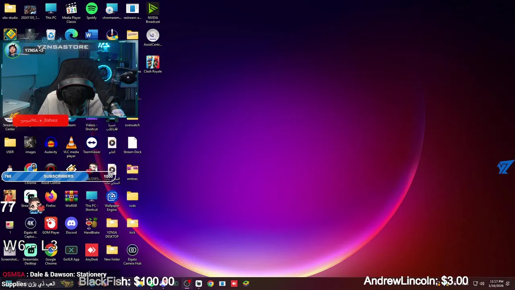515x290 pixels.
Task: Launch Microsoft Edge from the desktop
Action: point(71,35)
